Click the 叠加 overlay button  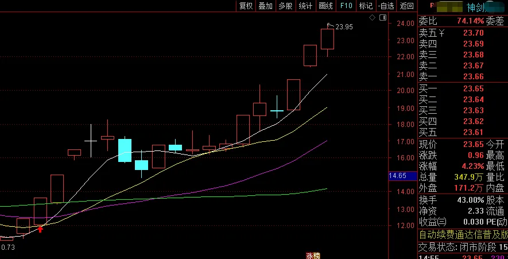coord(265,6)
